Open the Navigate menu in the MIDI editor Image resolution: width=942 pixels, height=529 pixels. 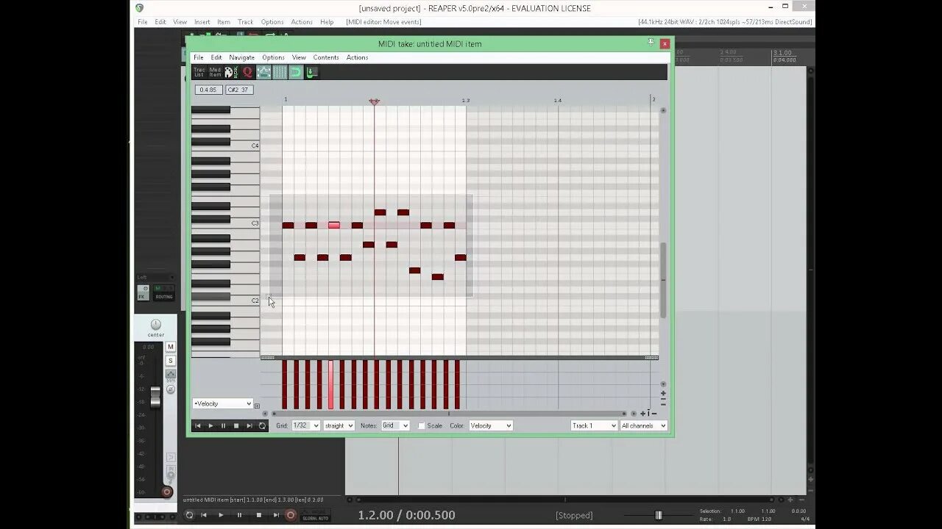pyautogui.click(x=241, y=57)
